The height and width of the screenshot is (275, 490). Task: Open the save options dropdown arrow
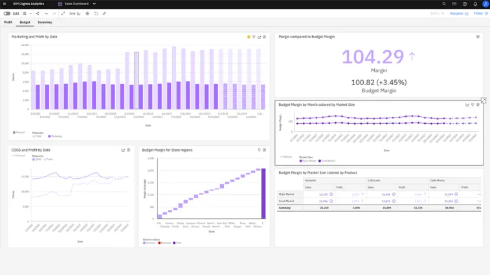click(31, 14)
